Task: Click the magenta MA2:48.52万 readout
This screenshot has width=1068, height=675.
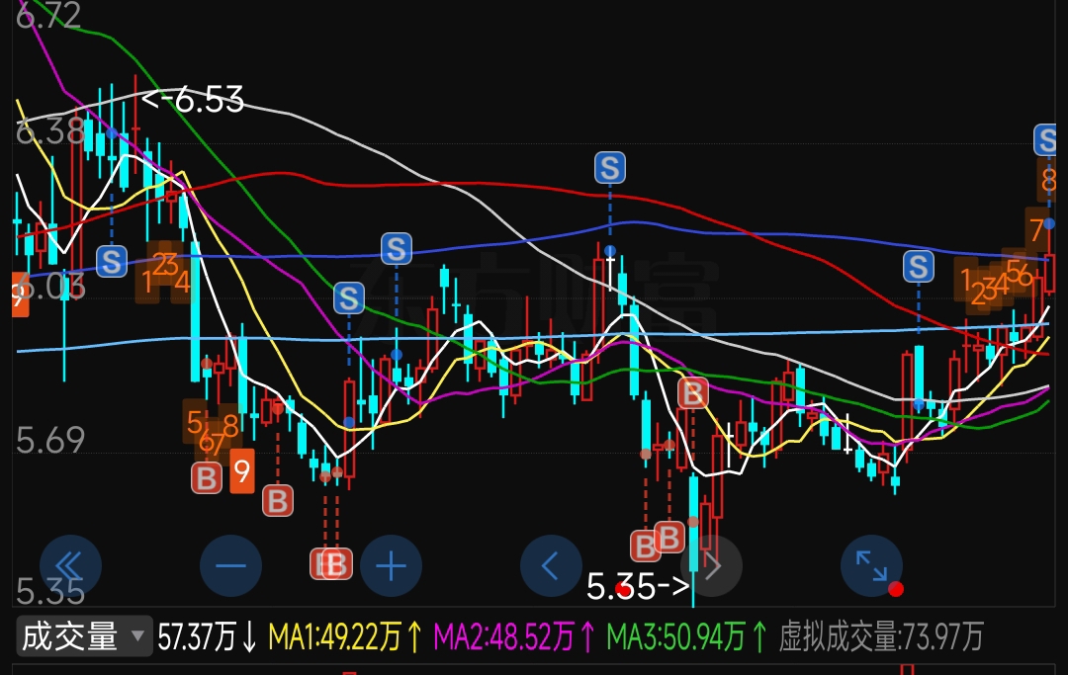Action: [x=515, y=637]
